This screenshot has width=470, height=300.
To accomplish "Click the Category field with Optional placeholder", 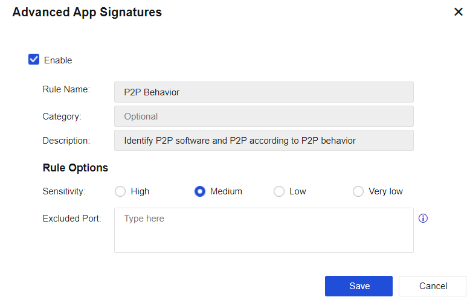I will (263, 116).
